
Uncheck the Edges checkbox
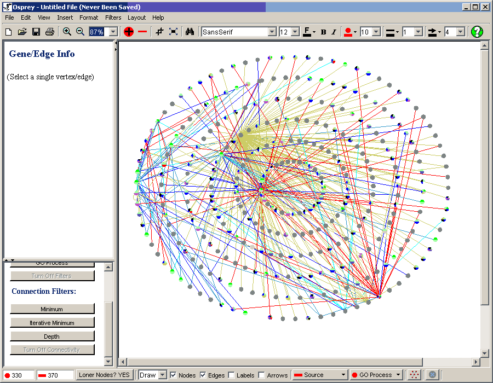tap(203, 375)
